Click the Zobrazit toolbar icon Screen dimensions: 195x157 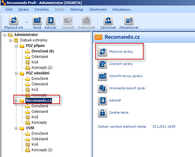click(68, 20)
